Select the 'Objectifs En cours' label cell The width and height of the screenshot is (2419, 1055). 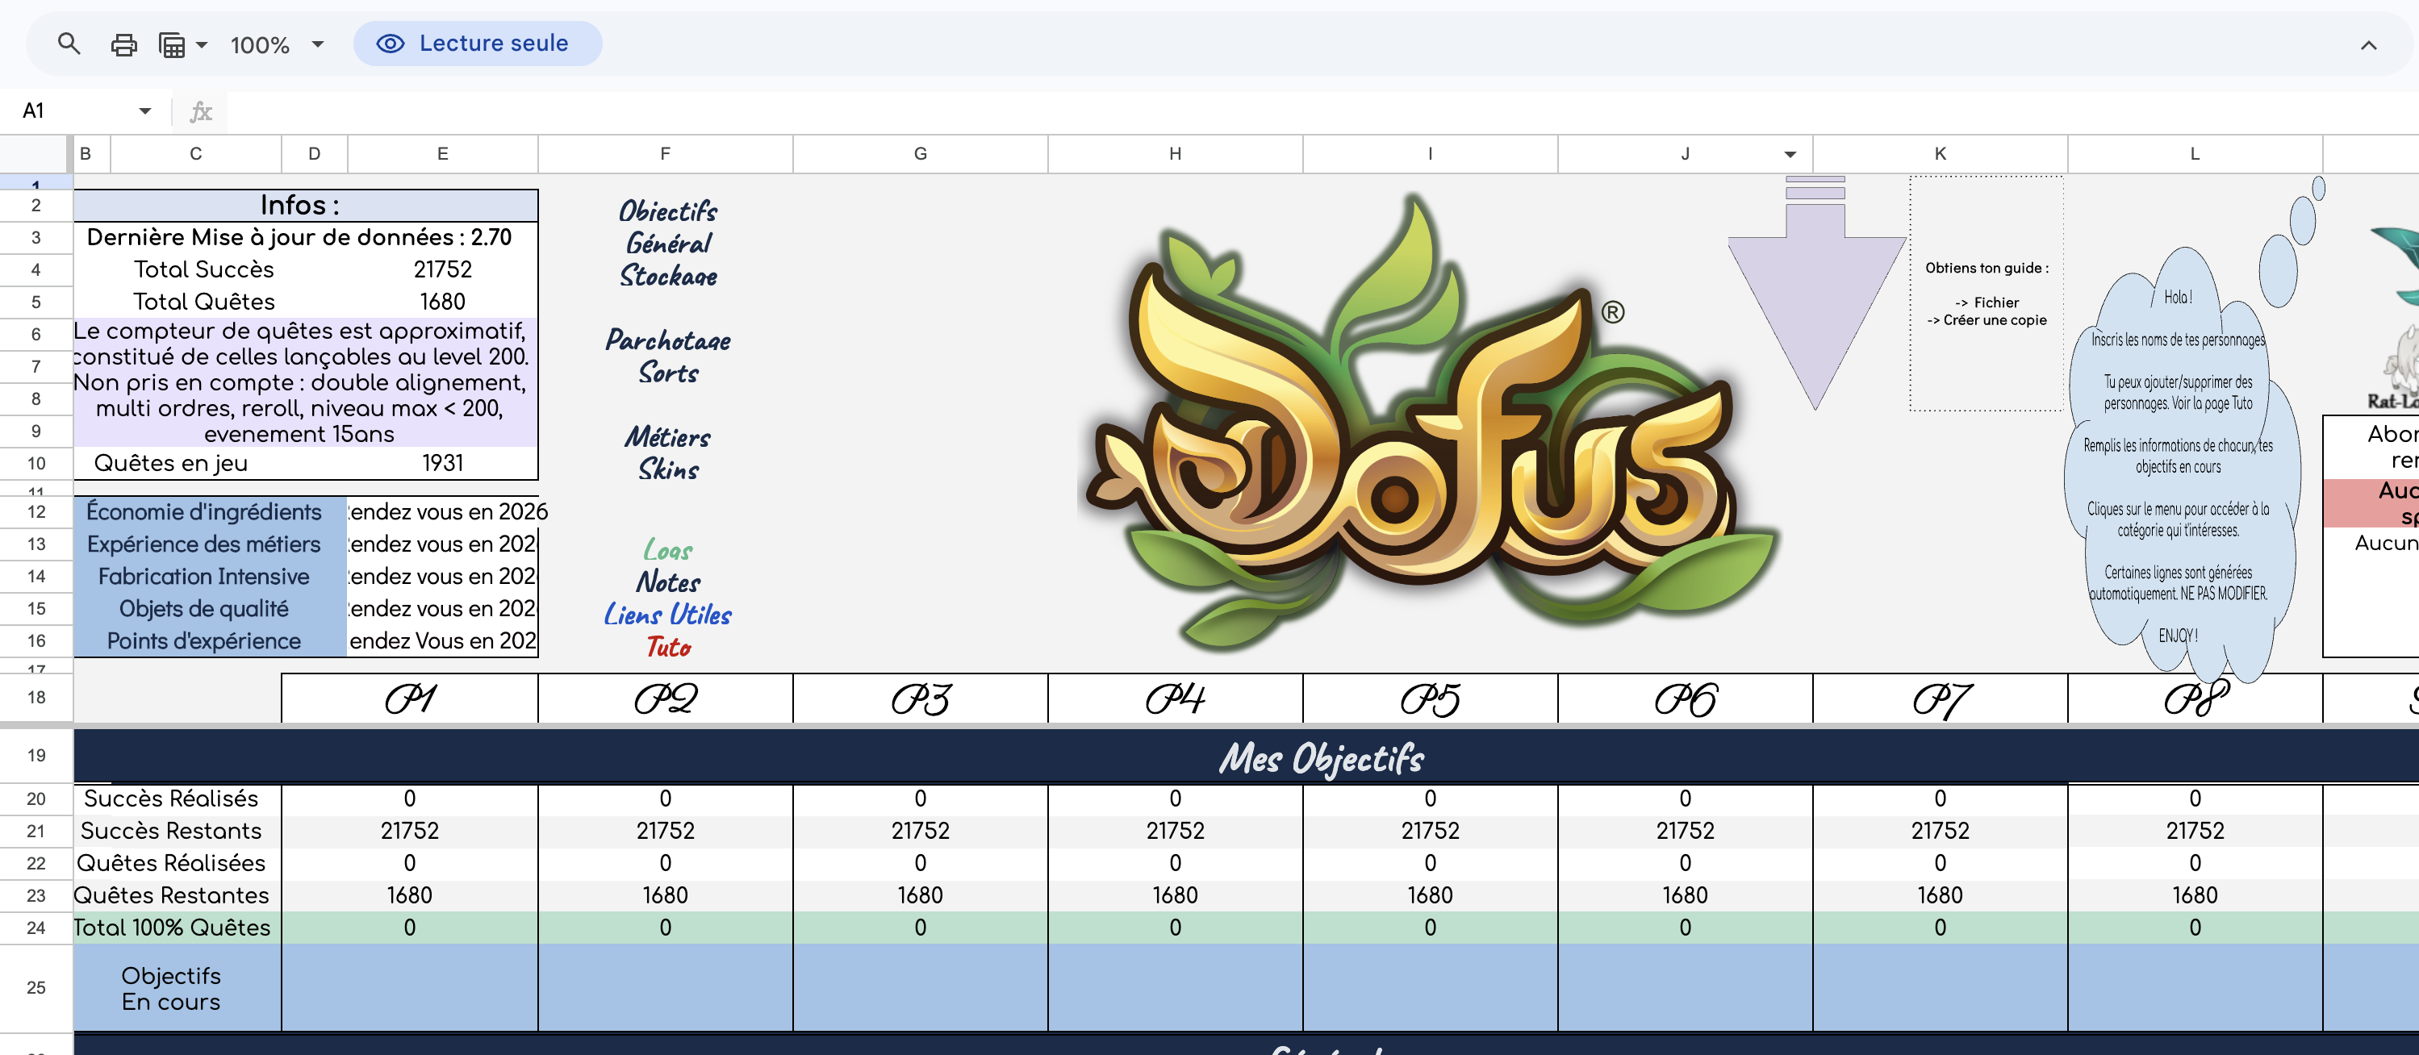[178, 988]
